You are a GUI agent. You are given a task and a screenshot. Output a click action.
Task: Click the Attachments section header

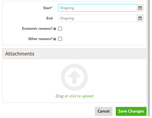pyautogui.click(x=74, y=54)
